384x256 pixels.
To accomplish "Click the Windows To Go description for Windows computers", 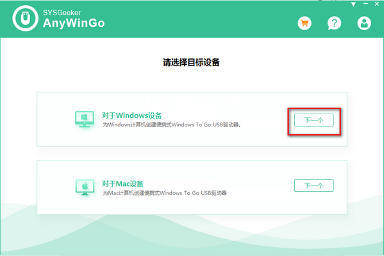I will coord(172,125).
